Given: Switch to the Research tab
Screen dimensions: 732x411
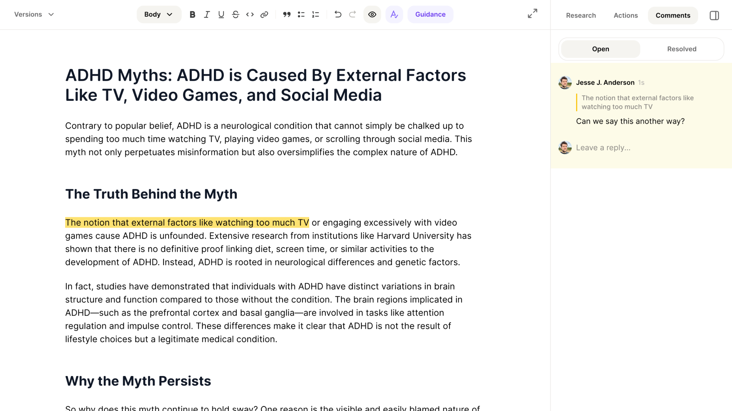Looking at the screenshot, I should pos(581,15).
